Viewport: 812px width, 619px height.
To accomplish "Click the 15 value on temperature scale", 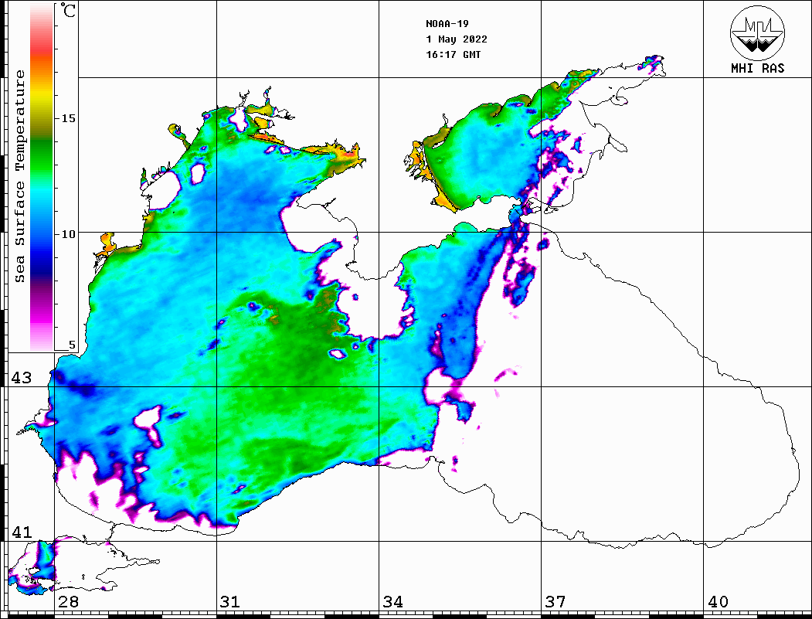I will [x=68, y=118].
